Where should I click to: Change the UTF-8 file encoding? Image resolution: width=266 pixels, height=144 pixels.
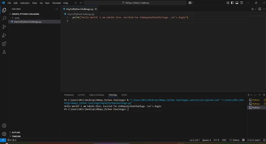216,140
